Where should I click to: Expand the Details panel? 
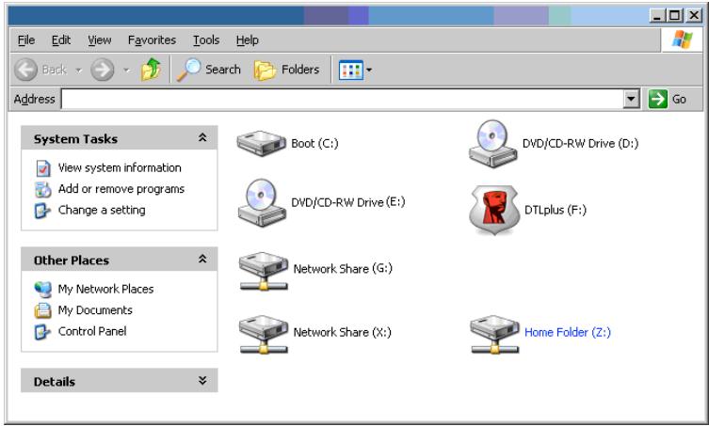point(202,380)
